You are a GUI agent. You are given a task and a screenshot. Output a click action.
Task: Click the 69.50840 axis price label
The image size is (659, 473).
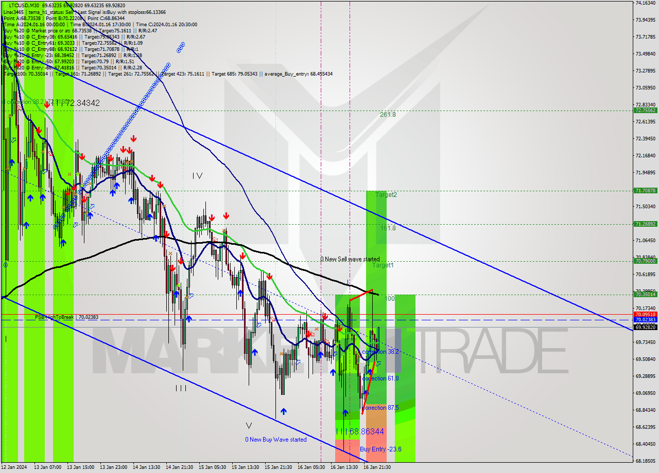646,359
